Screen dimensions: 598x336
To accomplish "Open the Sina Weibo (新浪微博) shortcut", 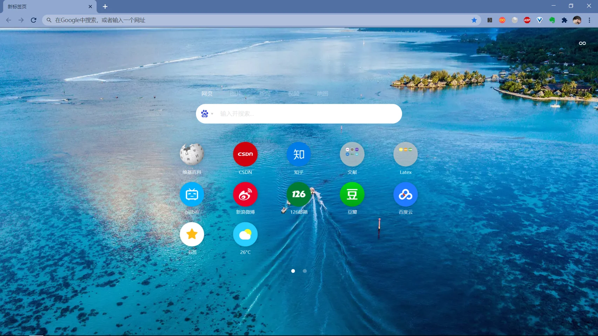I will (245, 194).
